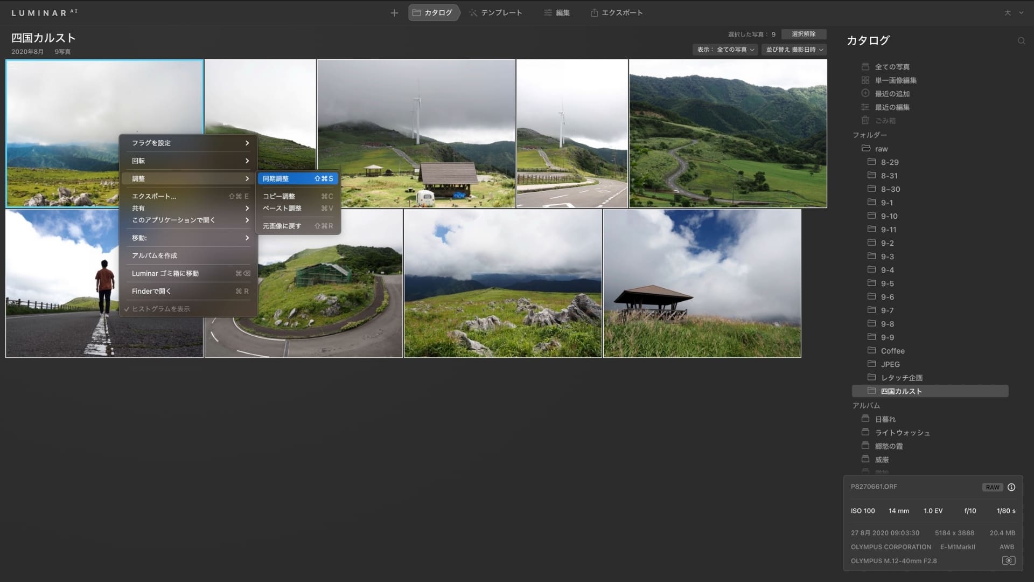Open the 表示: 全ての写真 filter dropdown
Viewport: 1034px width, 582px height.
point(725,50)
